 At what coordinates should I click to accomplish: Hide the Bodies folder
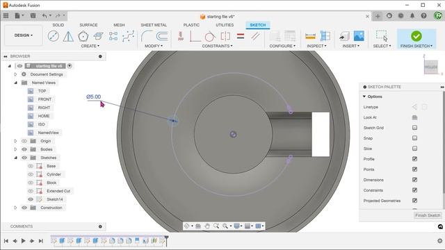pyautogui.click(x=24, y=149)
